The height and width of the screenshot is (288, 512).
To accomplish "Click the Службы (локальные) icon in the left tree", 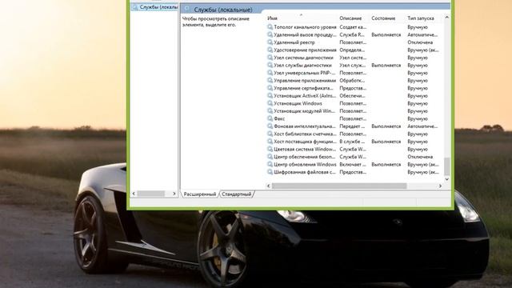I will 135,7.
